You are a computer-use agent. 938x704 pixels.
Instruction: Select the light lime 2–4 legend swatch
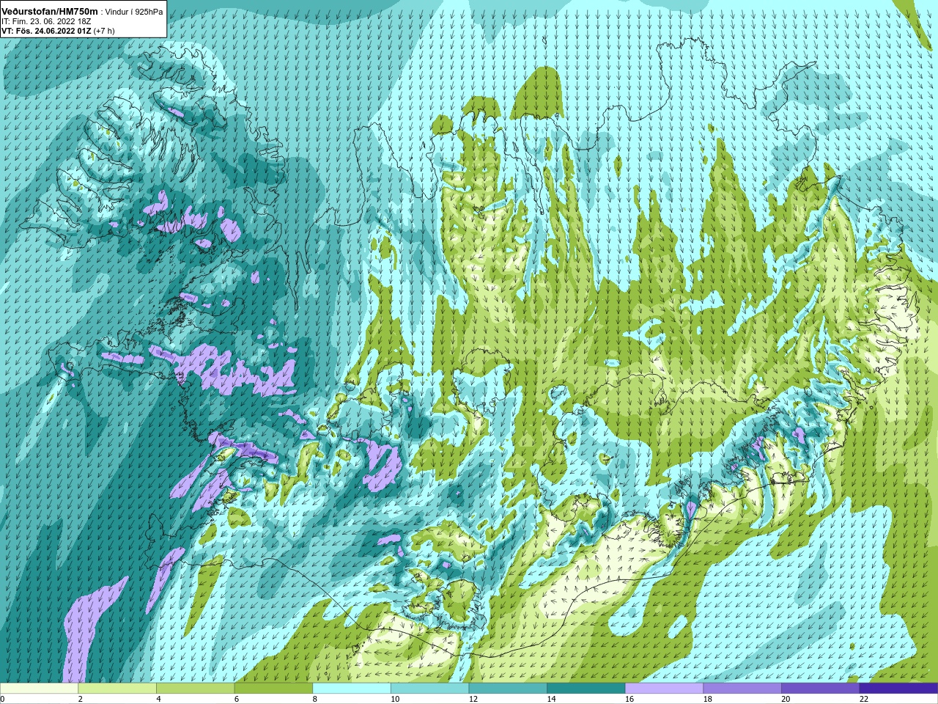117,688
